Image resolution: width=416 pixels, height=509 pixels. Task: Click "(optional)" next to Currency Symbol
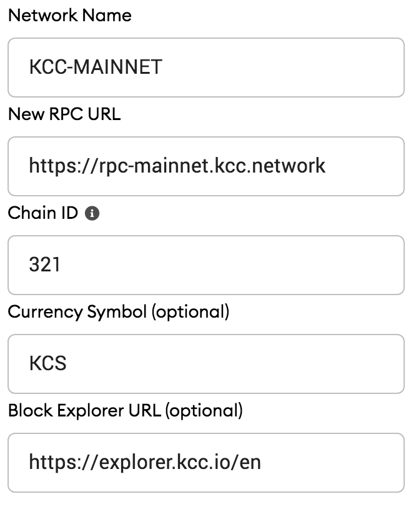[x=190, y=311]
